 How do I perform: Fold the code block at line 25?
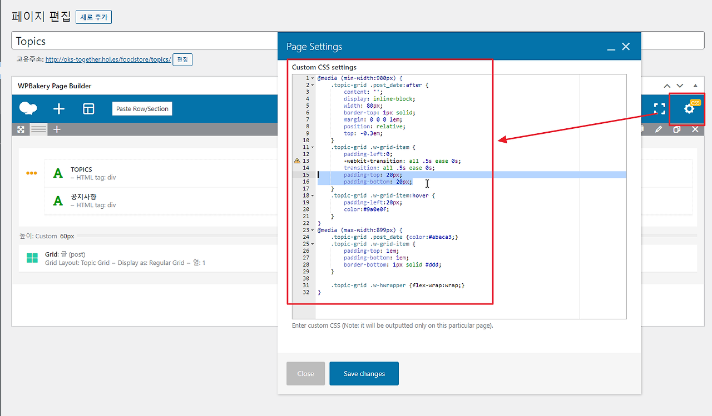point(312,244)
